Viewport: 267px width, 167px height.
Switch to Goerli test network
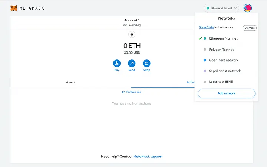pyautogui.click(x=224, y=60)
